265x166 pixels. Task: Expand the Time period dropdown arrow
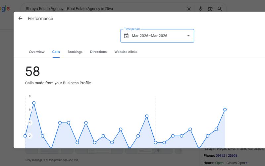coord(188,36)
